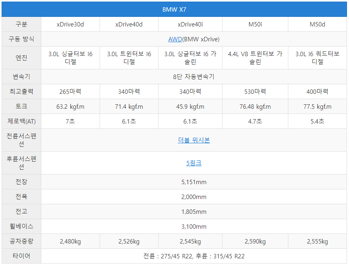Click the 전고 row label
The image size is (349, 266).
point(21,211)
